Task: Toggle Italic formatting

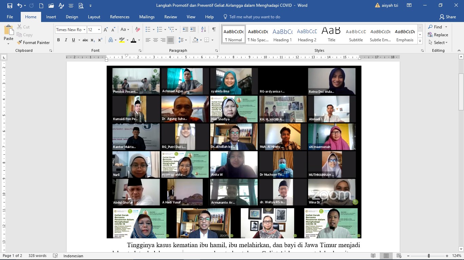Action: point(66,40)
